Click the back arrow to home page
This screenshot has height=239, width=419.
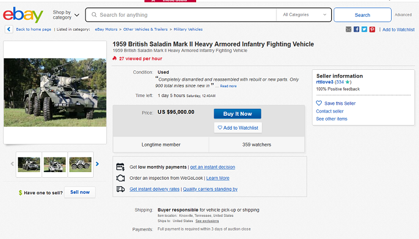click(9, 29)
